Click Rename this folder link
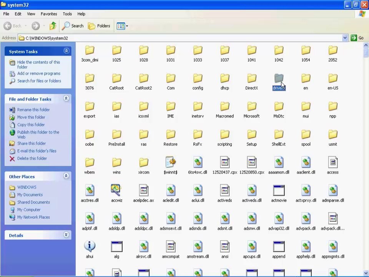The image size is (369, 277). 33,110
